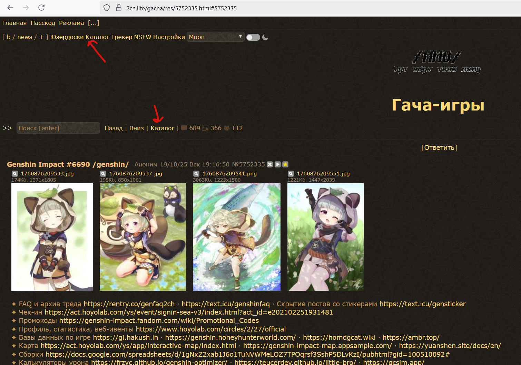Open the gi.hakush.in link
521x365 pixels.
(126, 337)
